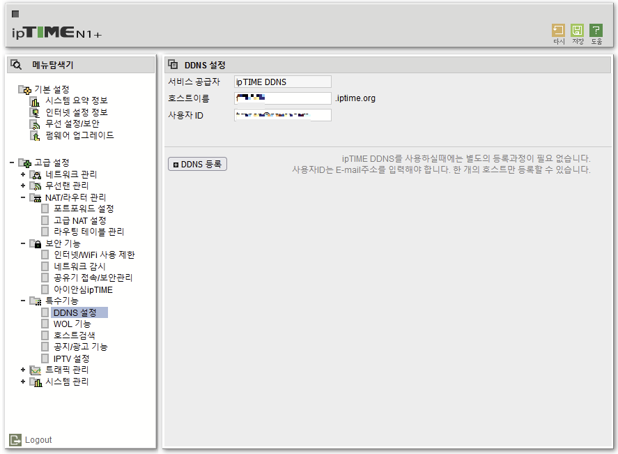Click the page icon beside WOL 기능
Image resolution: width=618 pixels, height=454 pixels.
[x=45, y=324]
